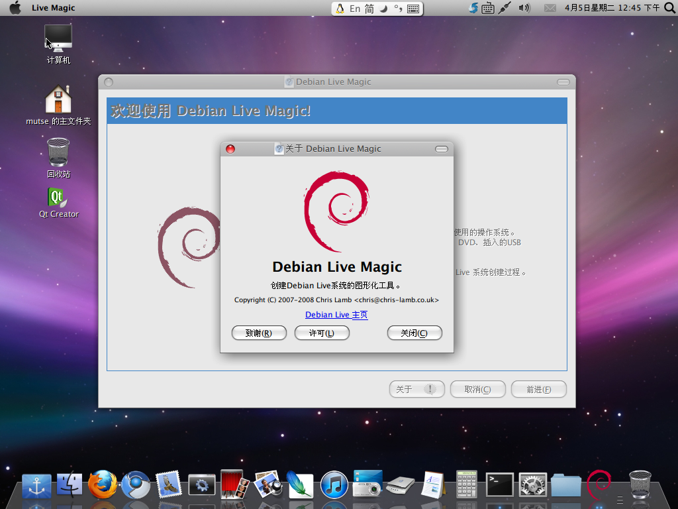
Task: Open the Docky anchor icon in the dock
Action: pyautogui.click(x=37, y=486)
